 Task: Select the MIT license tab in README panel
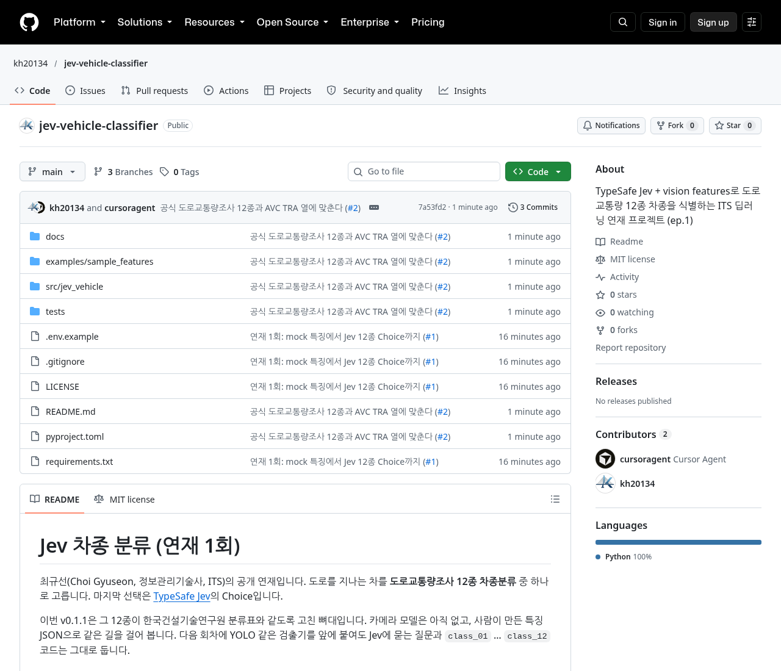pos(124,499)
